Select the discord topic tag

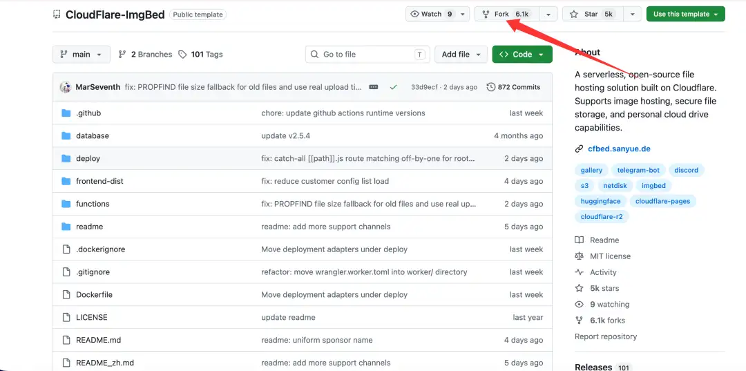point(686,170)
